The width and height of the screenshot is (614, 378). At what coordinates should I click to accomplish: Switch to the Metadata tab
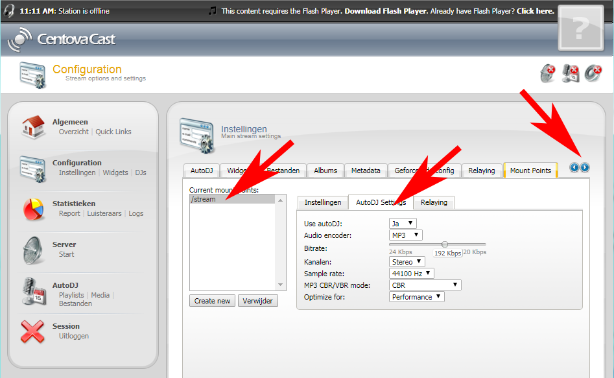(x=365, y=171)
